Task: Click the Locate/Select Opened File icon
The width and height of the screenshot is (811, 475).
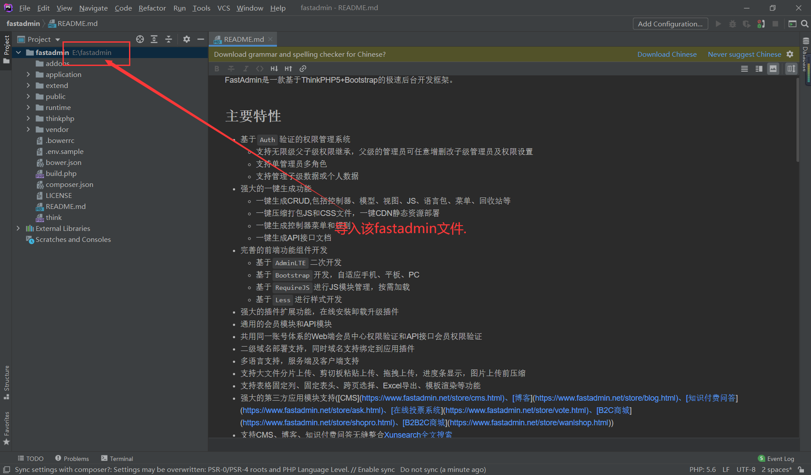Action: click(x=140, y=39)
